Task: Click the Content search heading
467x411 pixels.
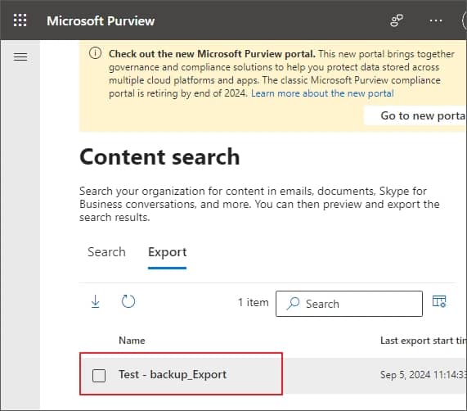Action: 159,156
